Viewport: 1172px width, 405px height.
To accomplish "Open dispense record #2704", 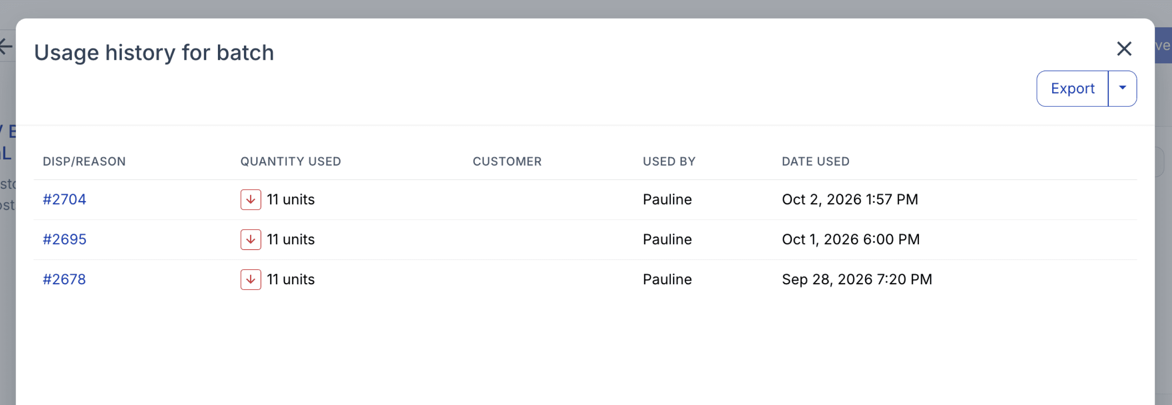I will pos(64,199).
